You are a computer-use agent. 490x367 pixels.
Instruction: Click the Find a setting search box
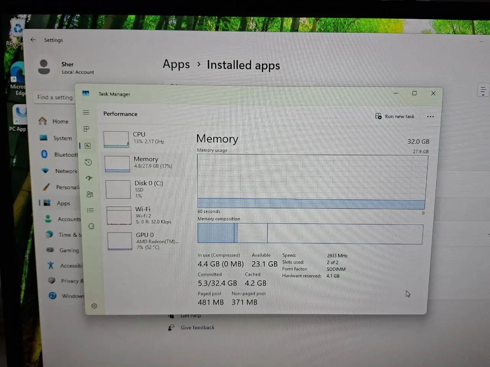tap(55, 97)
